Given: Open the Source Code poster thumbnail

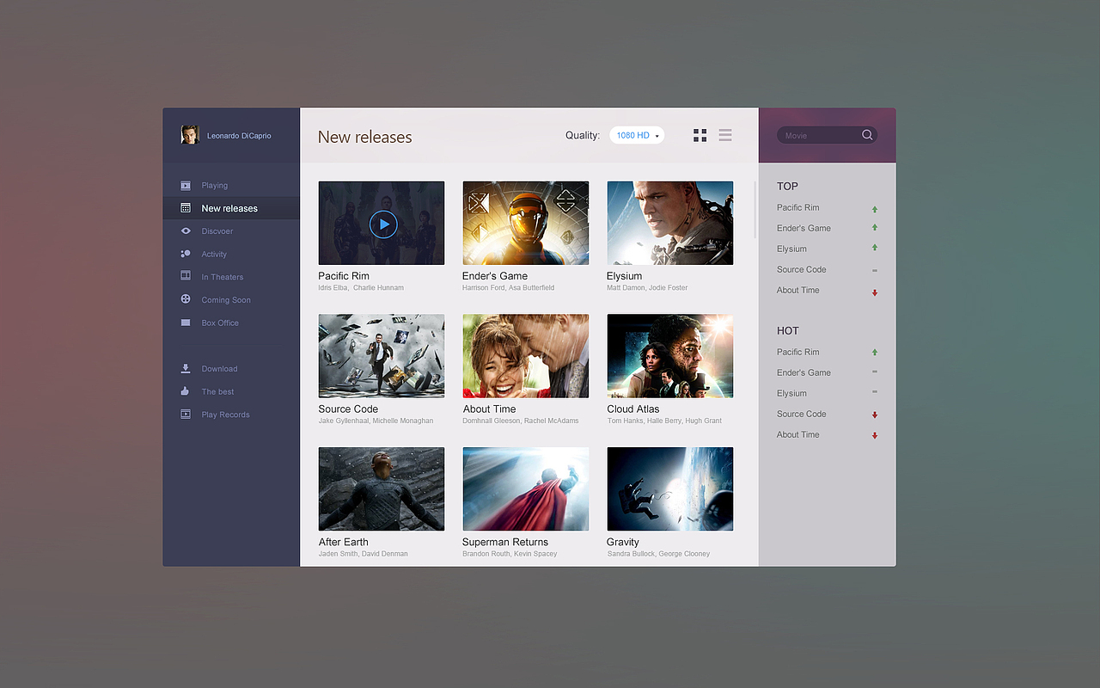Looking at the screenshot, I should [382, 356].
